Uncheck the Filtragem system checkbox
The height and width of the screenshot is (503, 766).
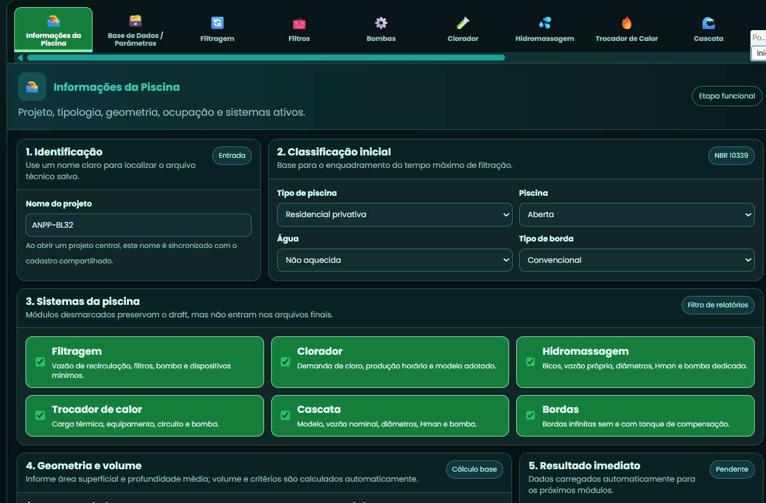point(40,362)
